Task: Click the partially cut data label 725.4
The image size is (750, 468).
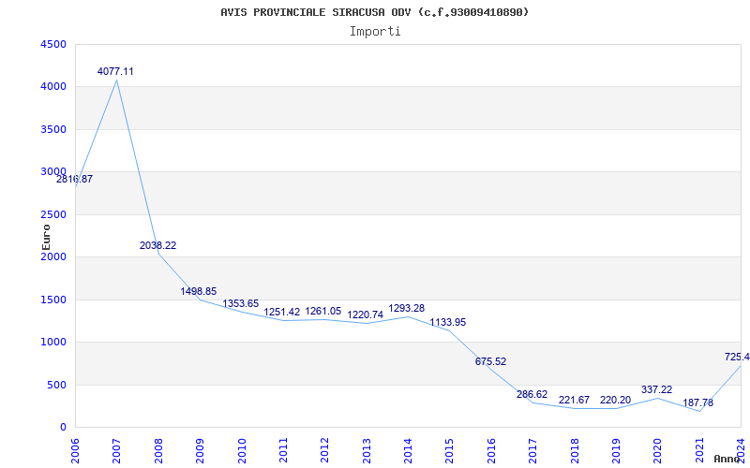Action: pos(737,357)
